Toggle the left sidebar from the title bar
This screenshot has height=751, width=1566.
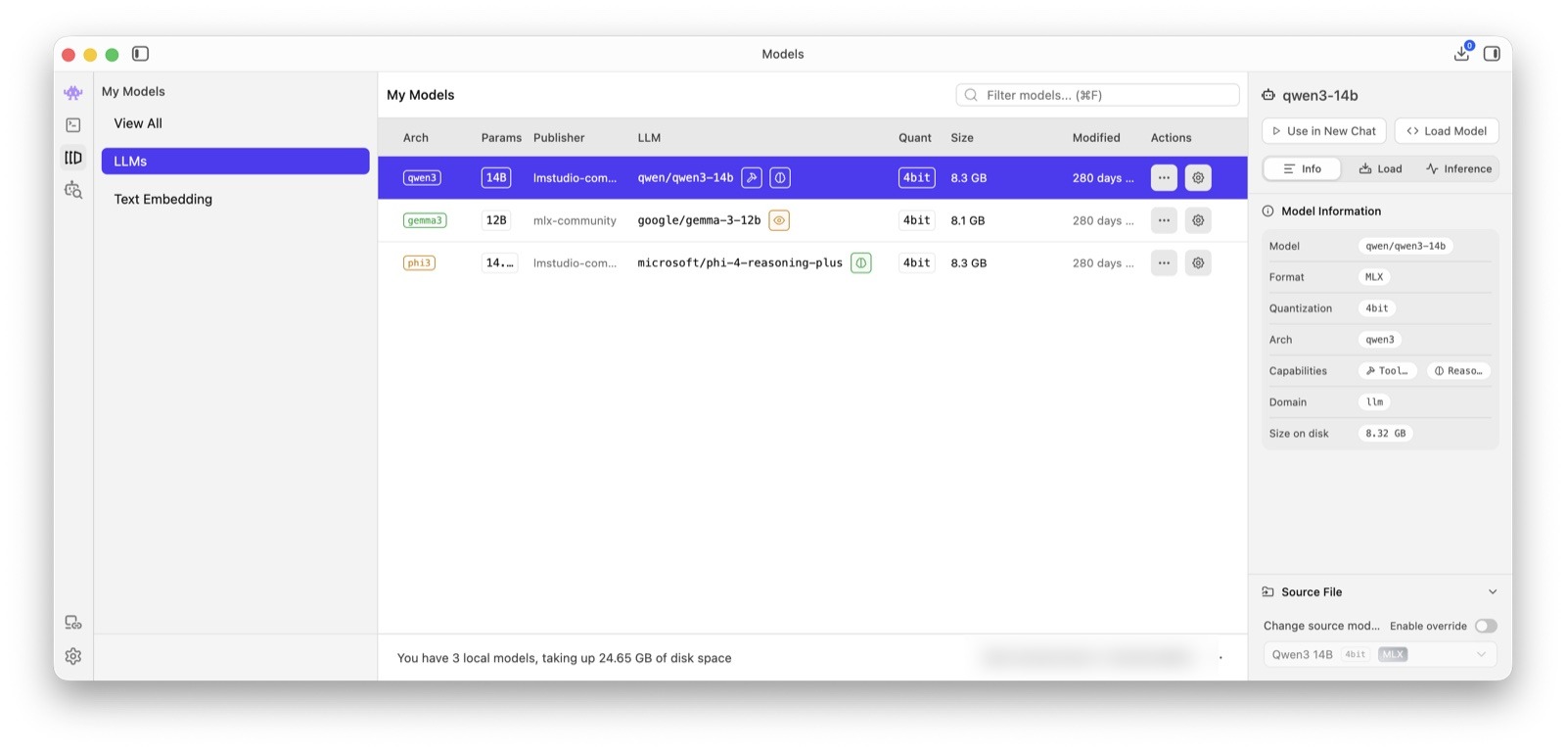[140, 54]
